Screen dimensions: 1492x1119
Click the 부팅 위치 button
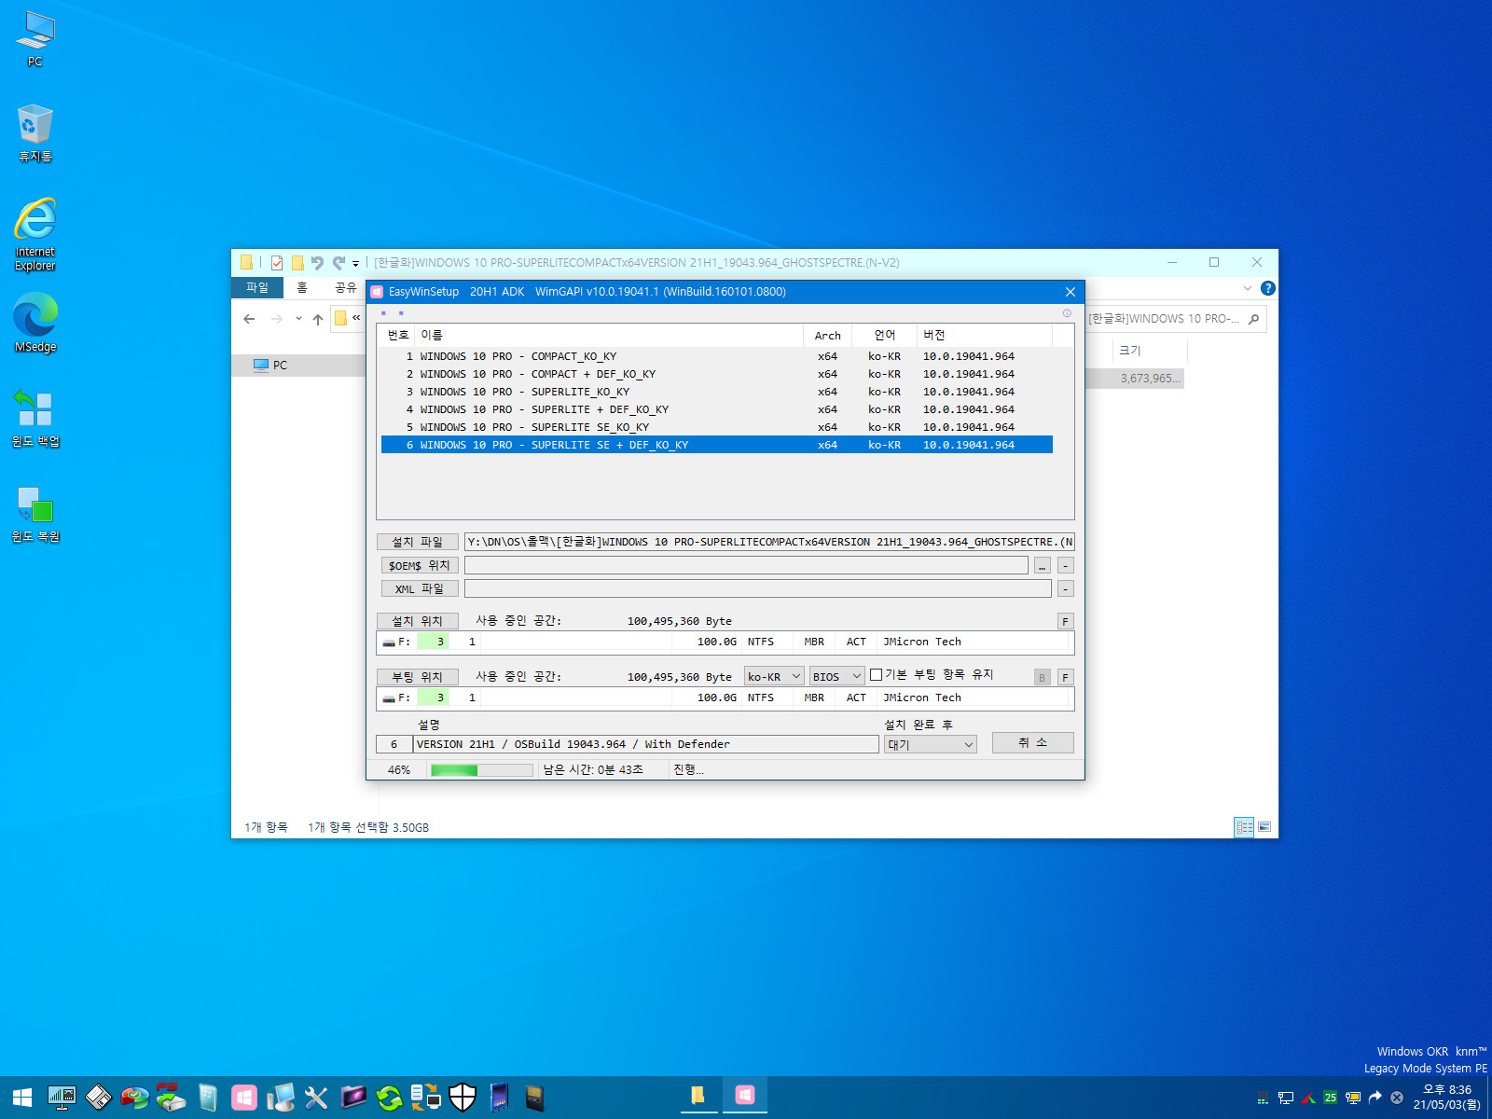[417, 677]
